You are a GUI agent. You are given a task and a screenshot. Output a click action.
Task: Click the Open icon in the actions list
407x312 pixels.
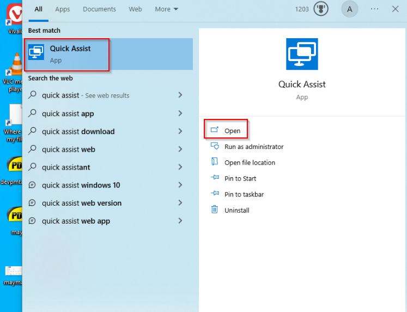point(215,129)
